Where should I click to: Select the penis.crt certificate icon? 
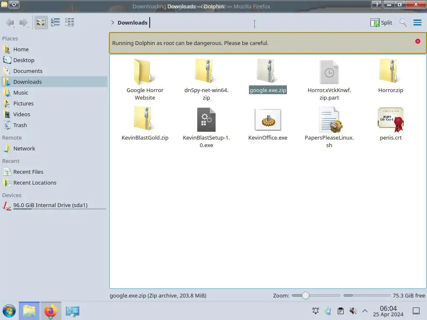pyautogui.click(x=391, y=120)
